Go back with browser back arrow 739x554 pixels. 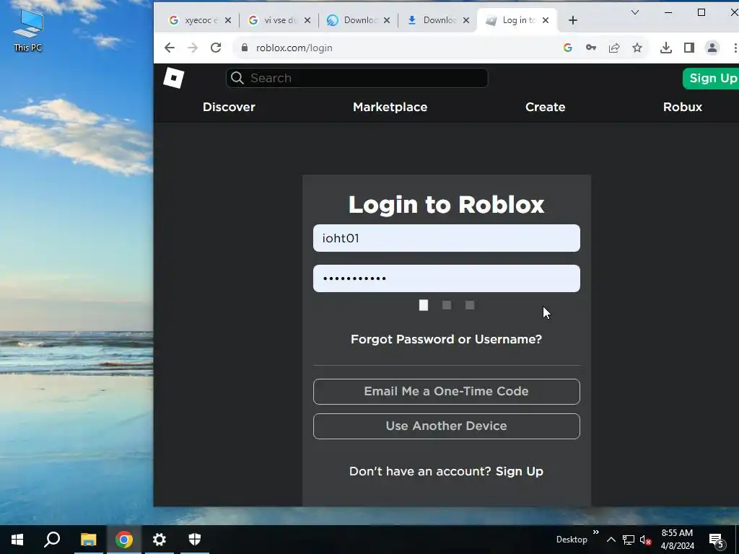tap(170, 48)
